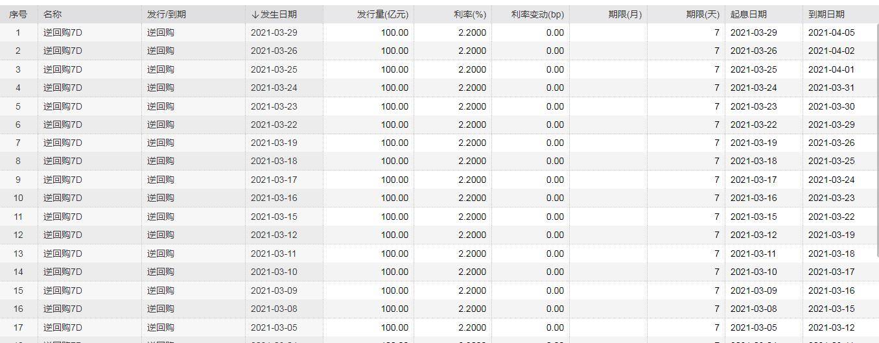Click 起息日期 cell 2021-03-09
The image size is (879, 343).
754,290
